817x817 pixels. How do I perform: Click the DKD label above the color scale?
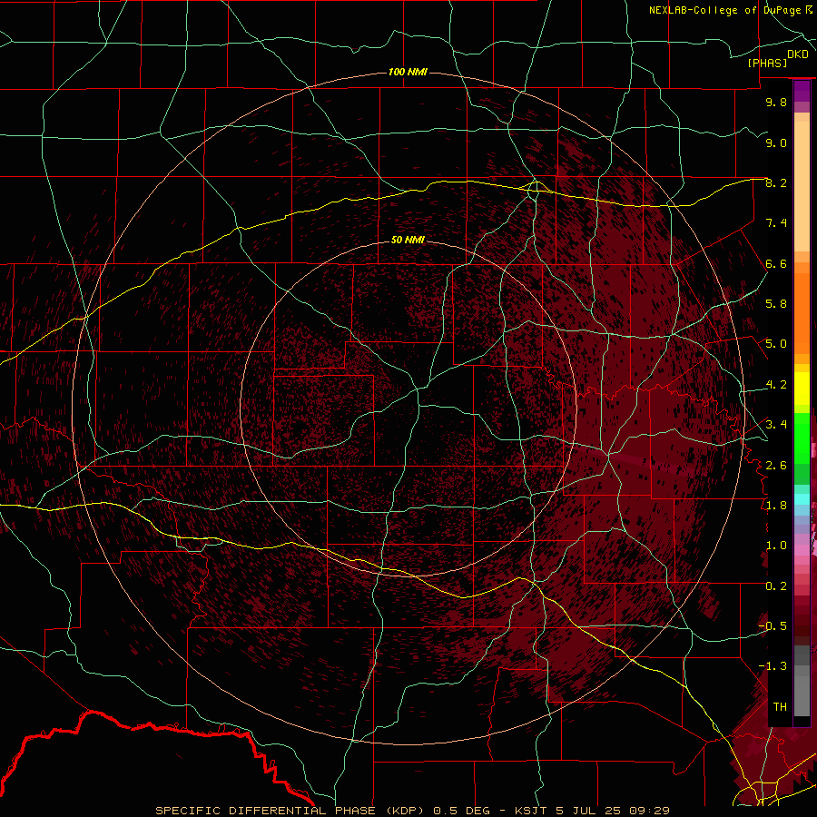pyautogui.click(x=798, y=54)
